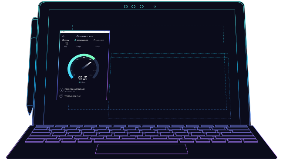Click the server globe icon
The height and width of the screenshot is (160, 283).
[61, 90]
